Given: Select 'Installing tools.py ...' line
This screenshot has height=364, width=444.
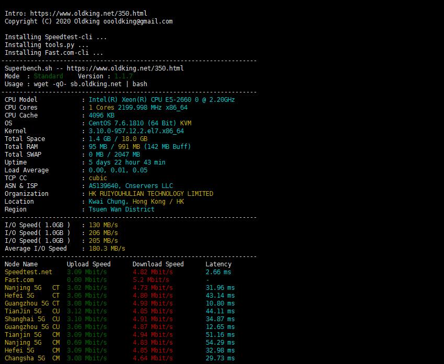Looking at the screenshot, I should pos(46,45).
